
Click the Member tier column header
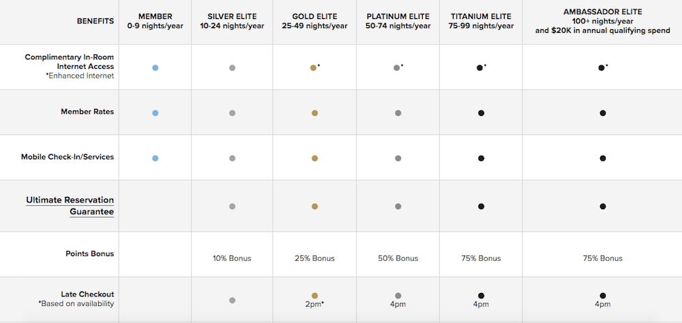(x=155, y=21)
